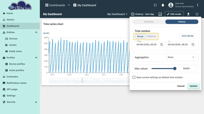Expand dashboard to fullscreen in toolbar

pos(197,14)
